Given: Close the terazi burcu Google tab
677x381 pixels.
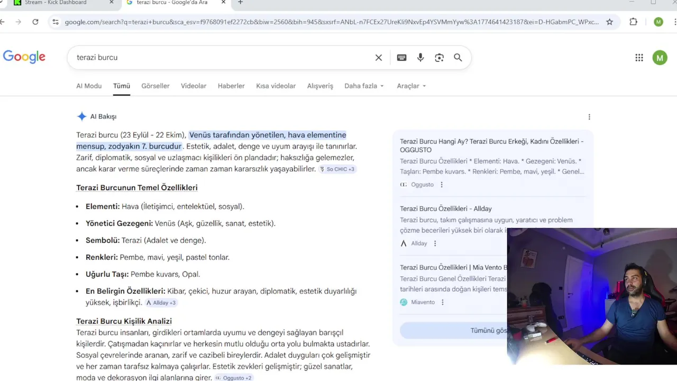Looking at the screenshot, I should pyautogui.click(x=223, y=3).
